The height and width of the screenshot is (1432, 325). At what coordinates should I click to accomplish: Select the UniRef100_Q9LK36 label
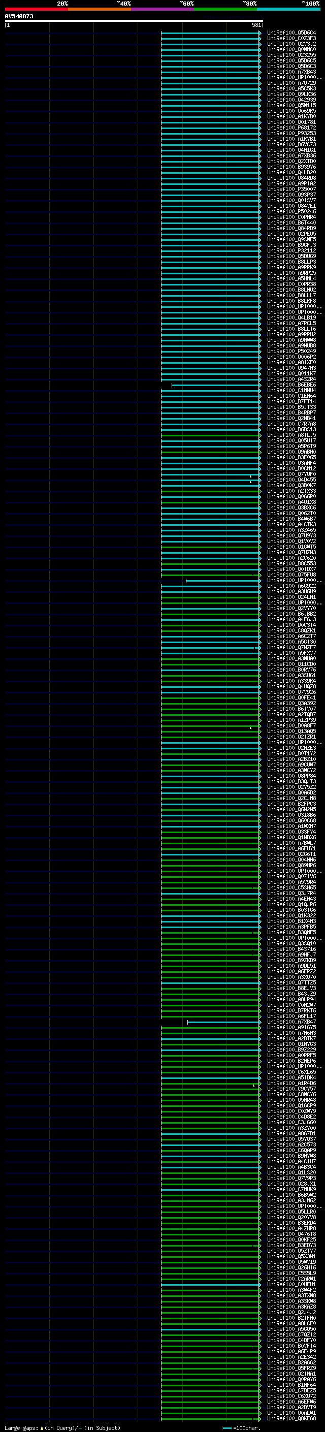[x=291, y=94]
